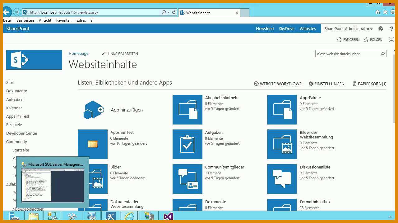Expand the SharePoint Administrator user menu
This screenshot has width=398, height=223.
[348, 28]
